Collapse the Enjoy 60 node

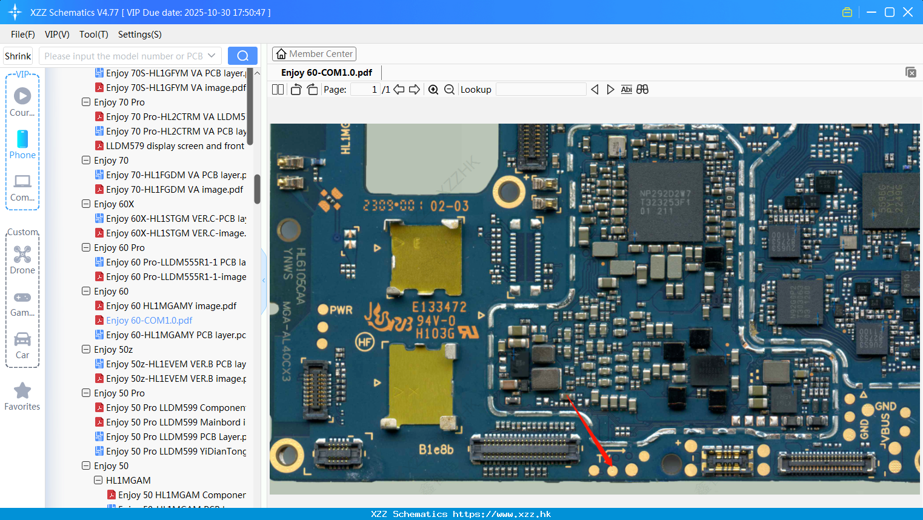pyautogui.click(x=86, y=292)
